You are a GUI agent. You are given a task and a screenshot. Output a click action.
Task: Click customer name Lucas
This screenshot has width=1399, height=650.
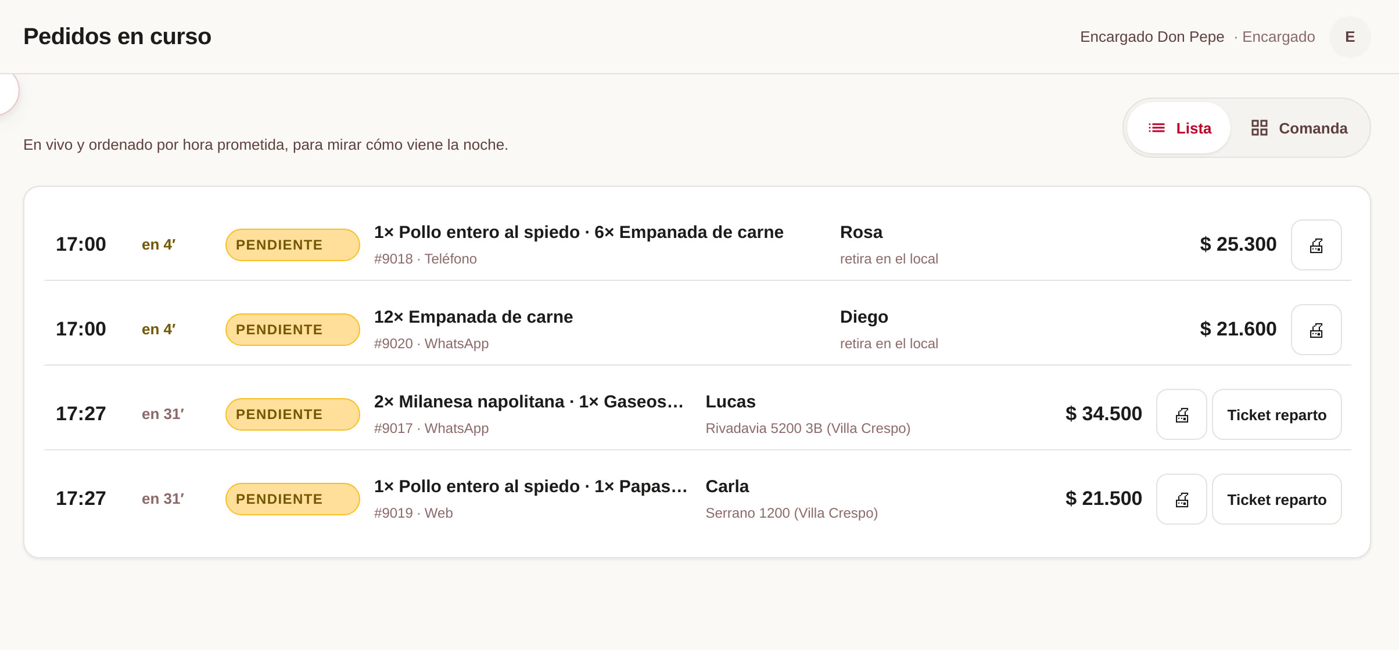point(730,402)
